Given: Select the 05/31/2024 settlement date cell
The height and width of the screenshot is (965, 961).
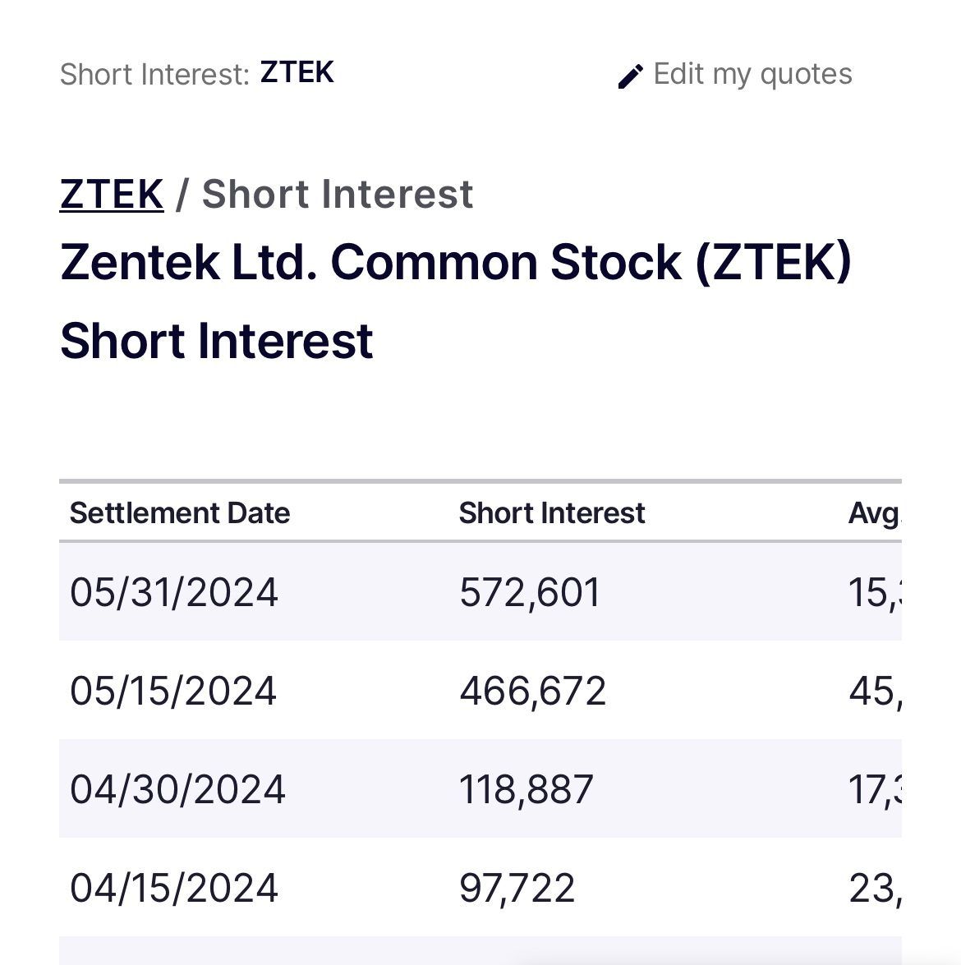Looking at the screenshot, I should pos(174,592).
